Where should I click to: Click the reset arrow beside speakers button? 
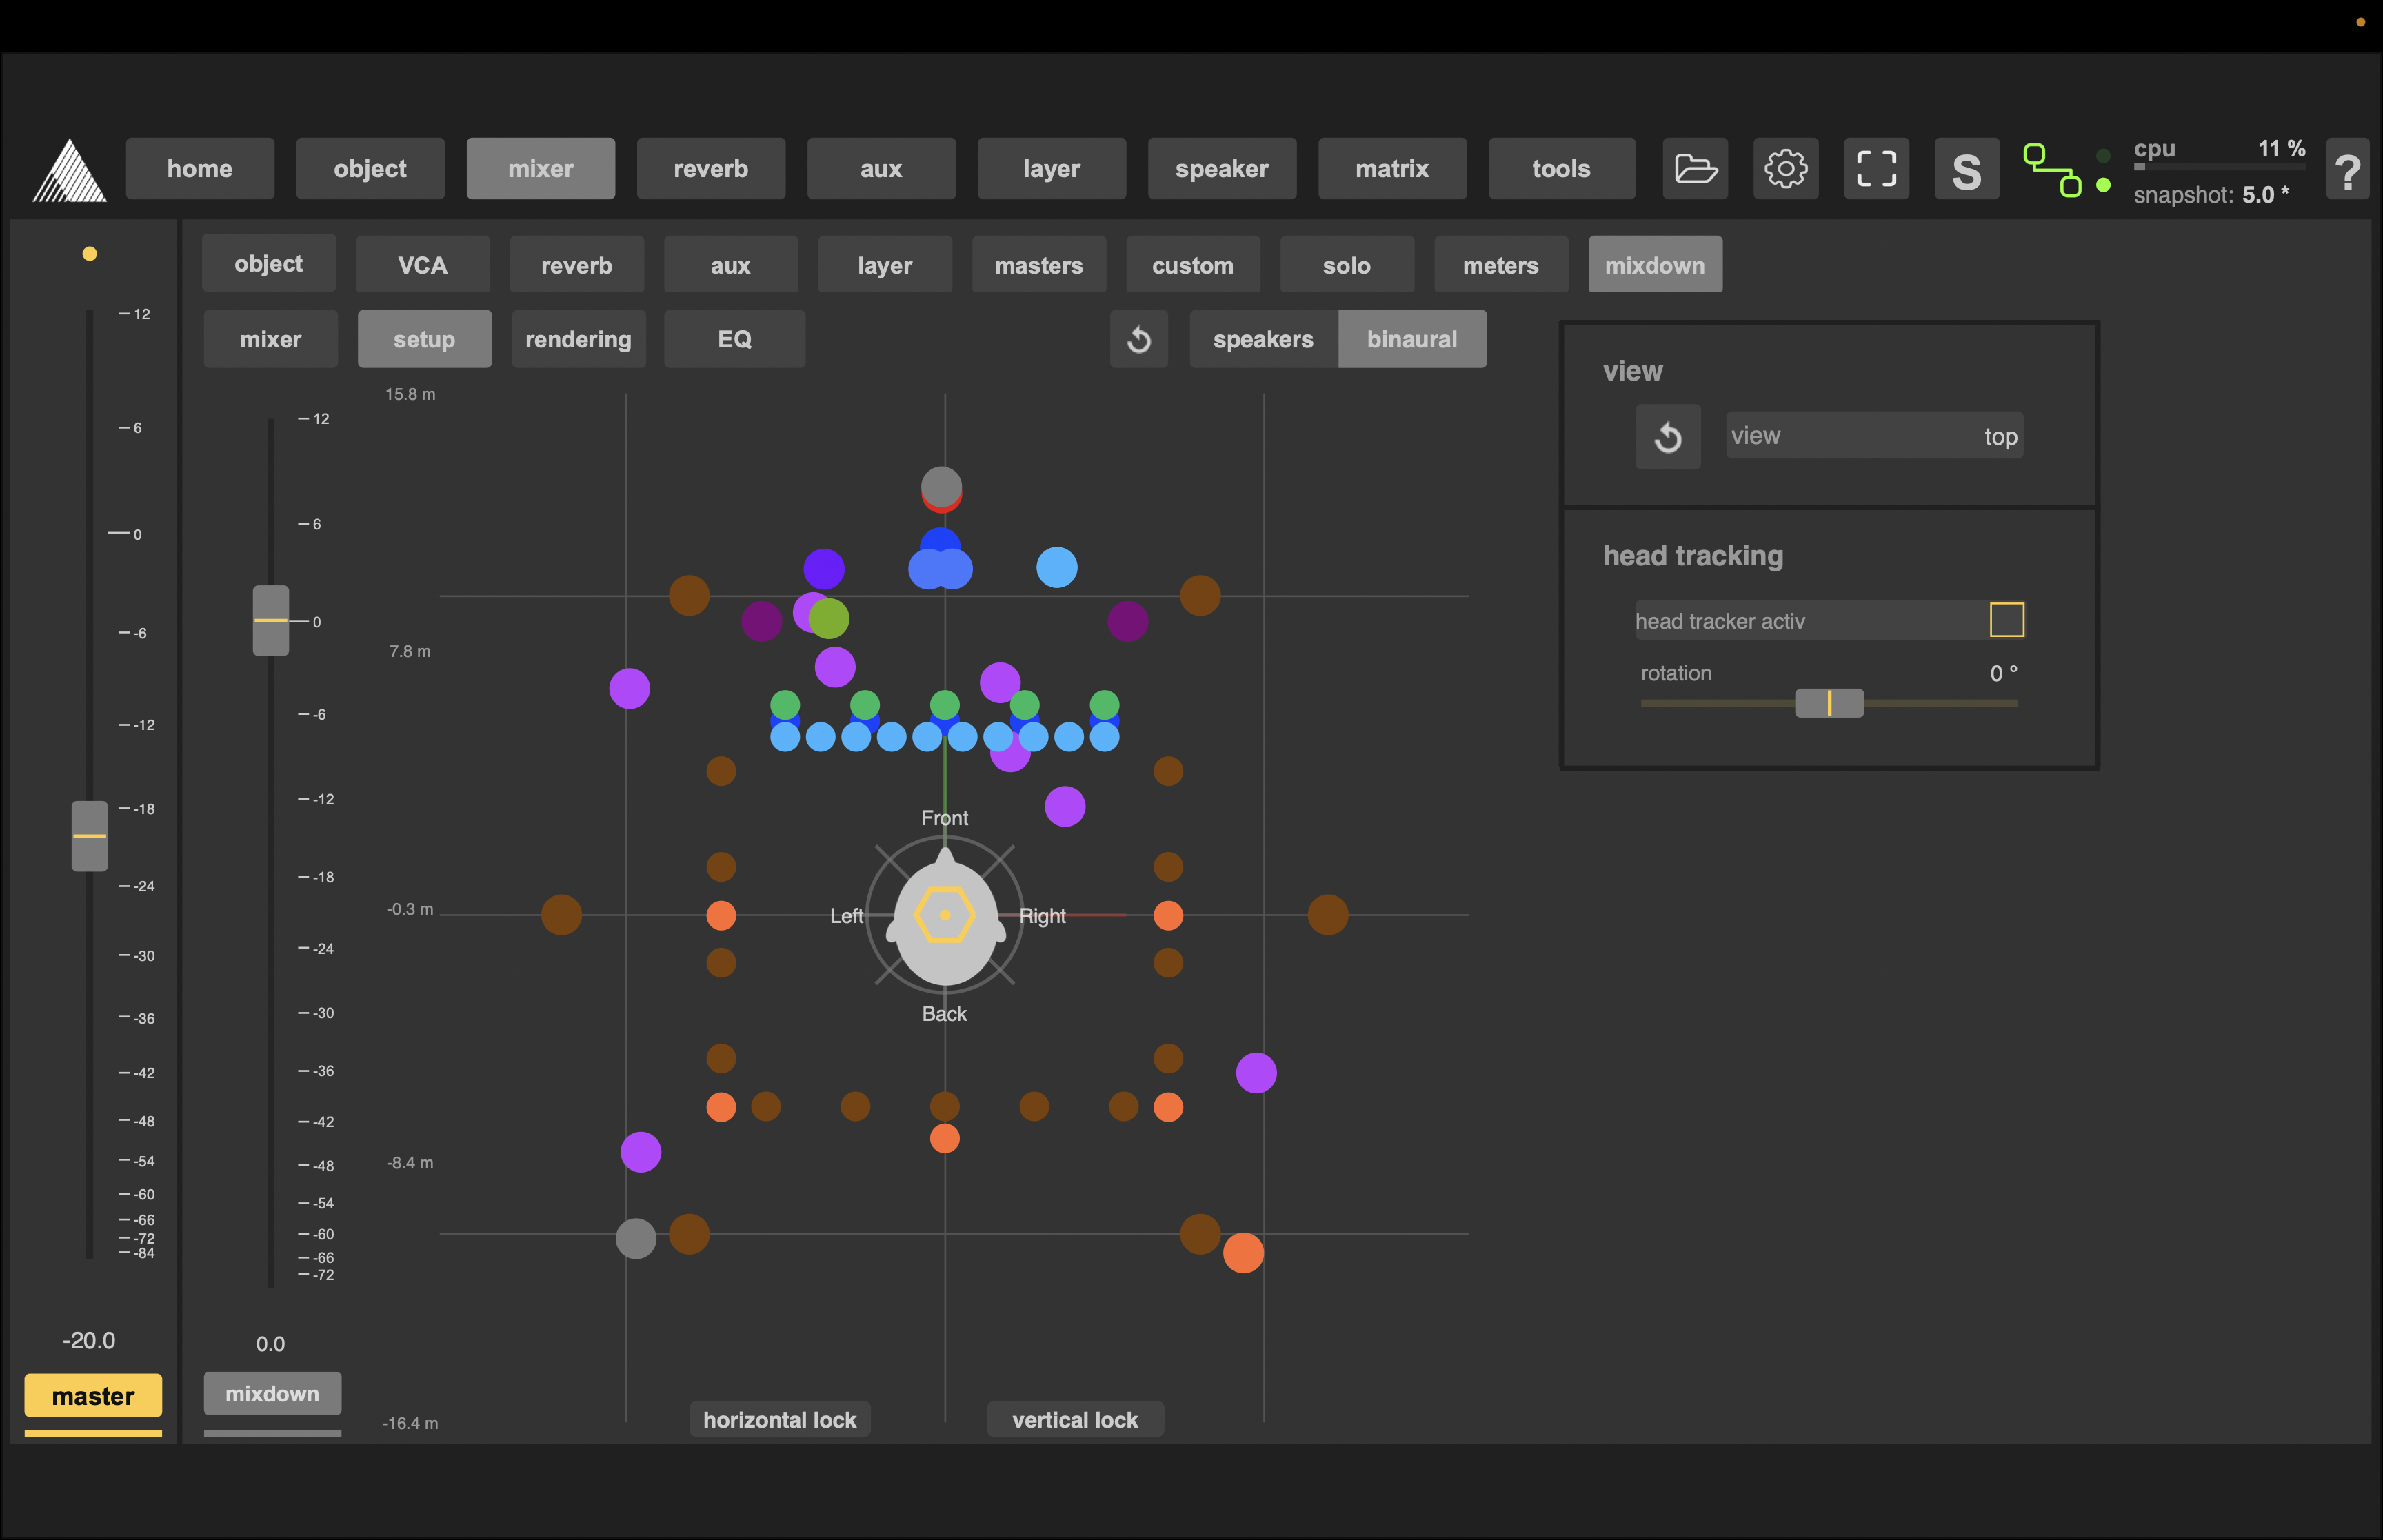click(x=1138, y=340)
